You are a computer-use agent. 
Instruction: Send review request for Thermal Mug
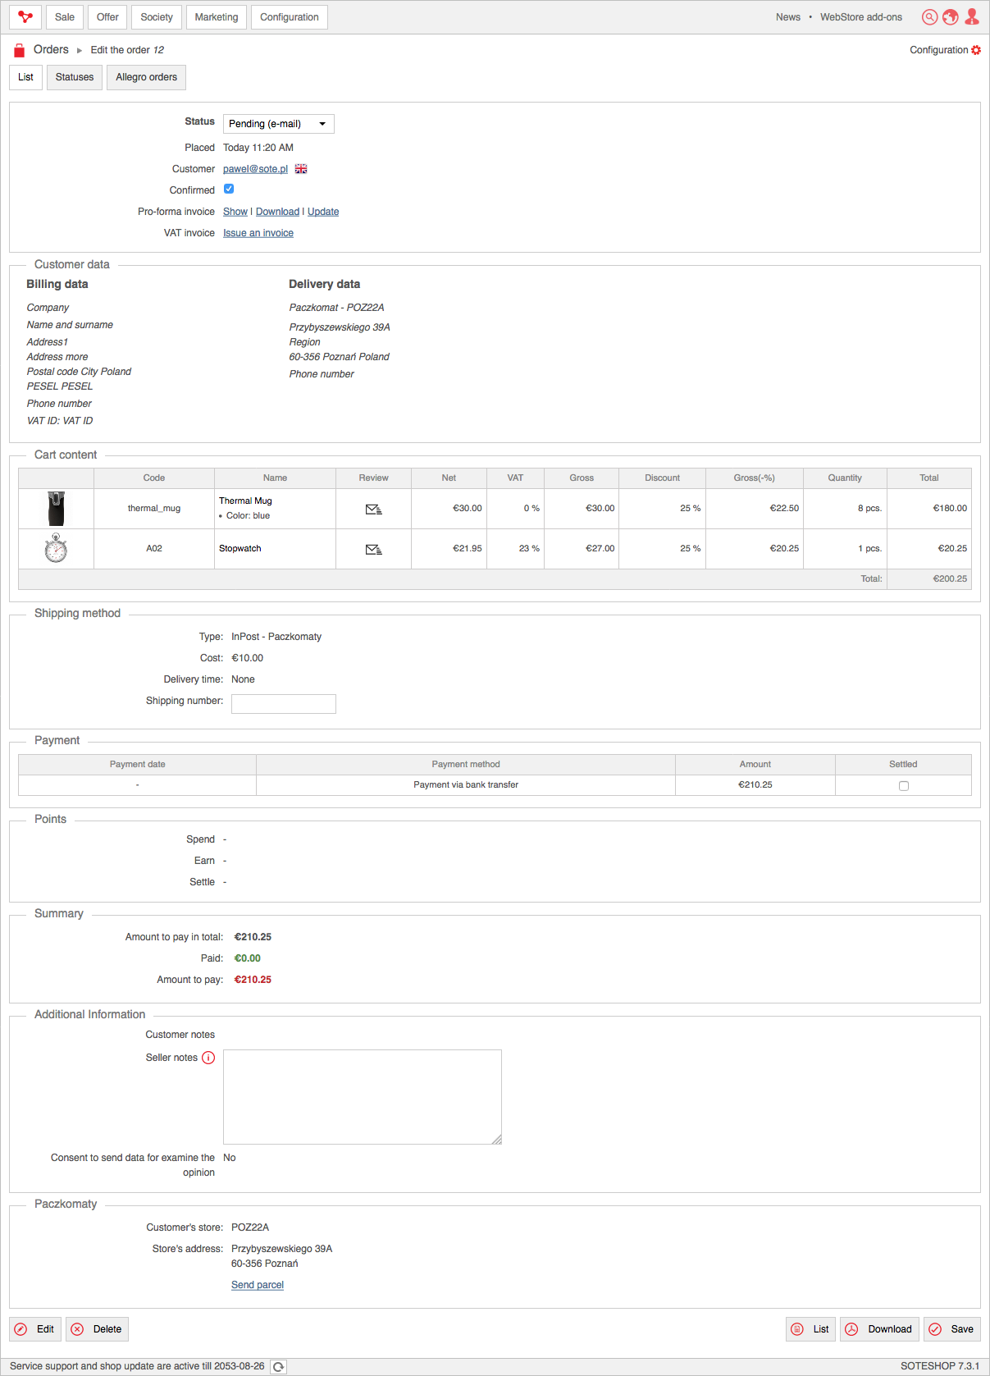pyautogui.click(x=373, y=510)
